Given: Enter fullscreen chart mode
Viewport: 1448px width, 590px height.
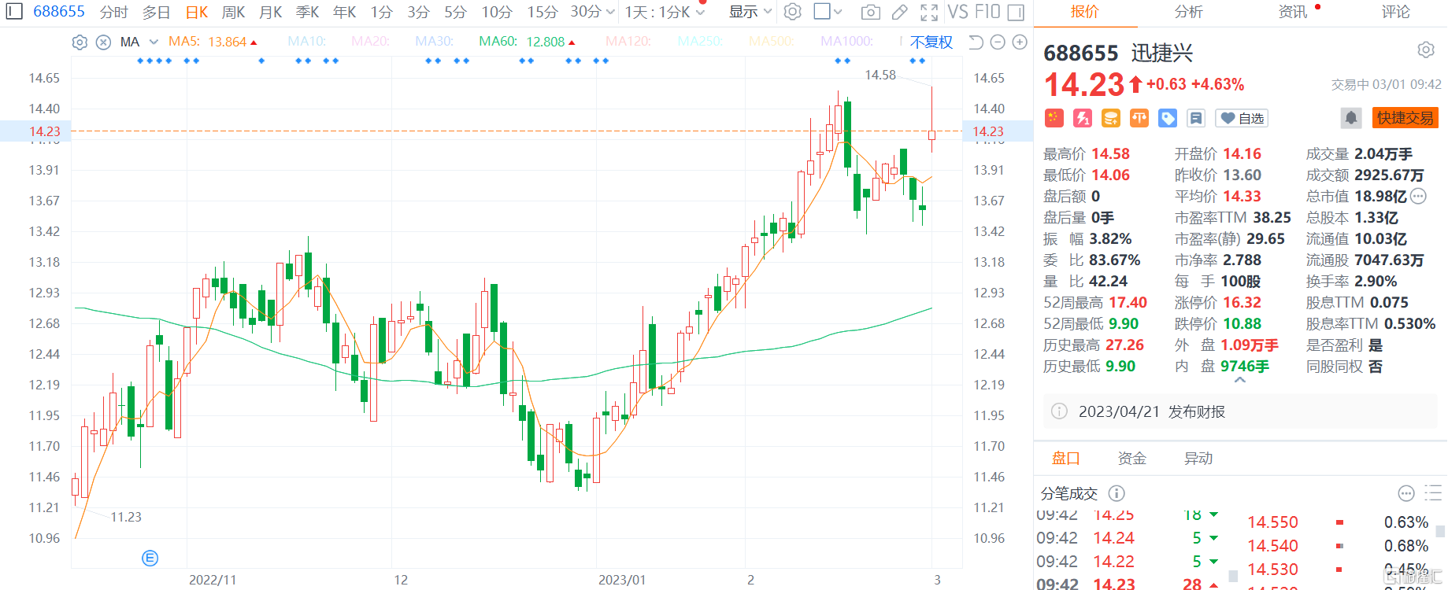Looking at the screenshot, I should pyautogui.click(x=929, y=12).
